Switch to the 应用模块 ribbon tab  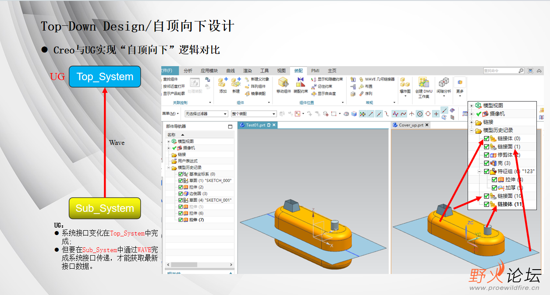coord(209,70)
